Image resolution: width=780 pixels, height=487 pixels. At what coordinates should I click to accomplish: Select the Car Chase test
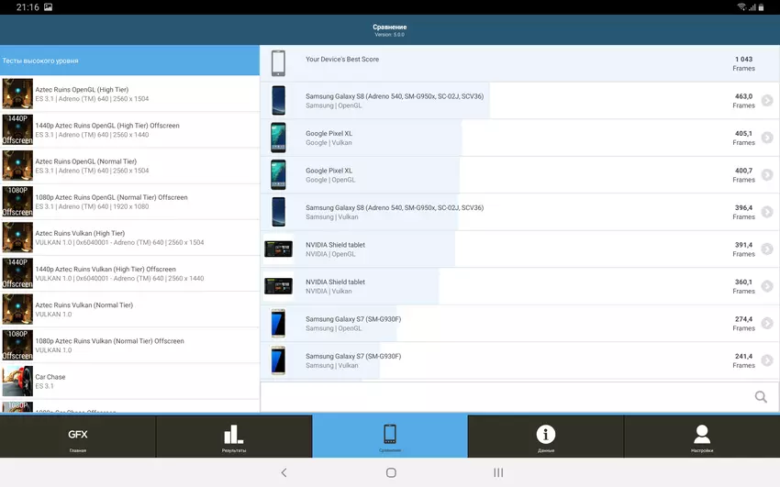point(130,382)
